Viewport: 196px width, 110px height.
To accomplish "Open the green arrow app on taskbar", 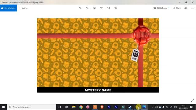I will pos(123,107).
